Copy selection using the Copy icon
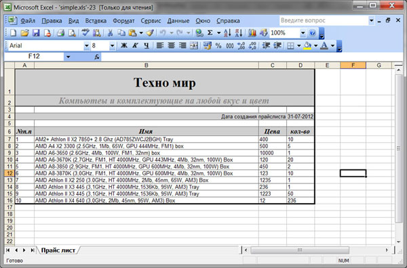This screenshot has width=407, height=268. (x=121, y=33)
